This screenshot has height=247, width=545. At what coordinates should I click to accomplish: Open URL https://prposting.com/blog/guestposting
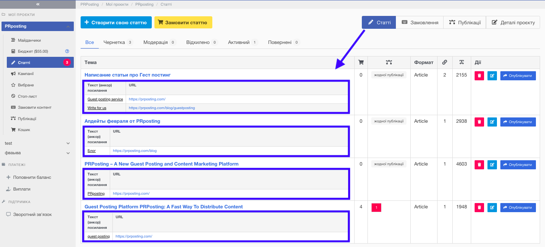pos(162,108)
